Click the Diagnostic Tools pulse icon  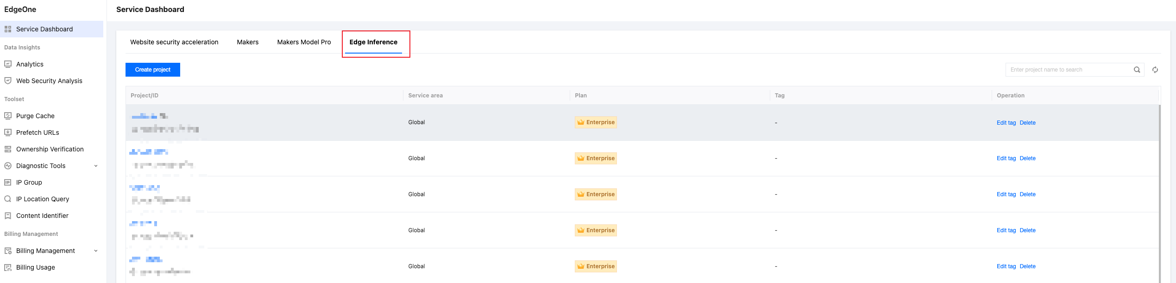click(x=8, y=166)
